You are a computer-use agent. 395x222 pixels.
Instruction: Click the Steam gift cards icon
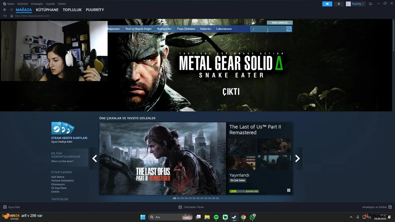(63, 128)
